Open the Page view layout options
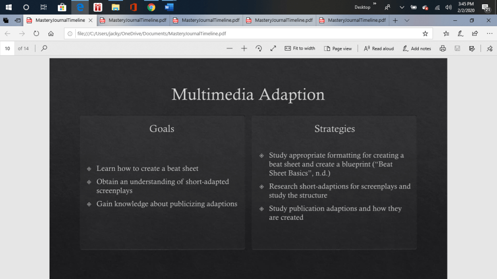The width and height of the screenshot is (497, 279). [x=338, y=49]
